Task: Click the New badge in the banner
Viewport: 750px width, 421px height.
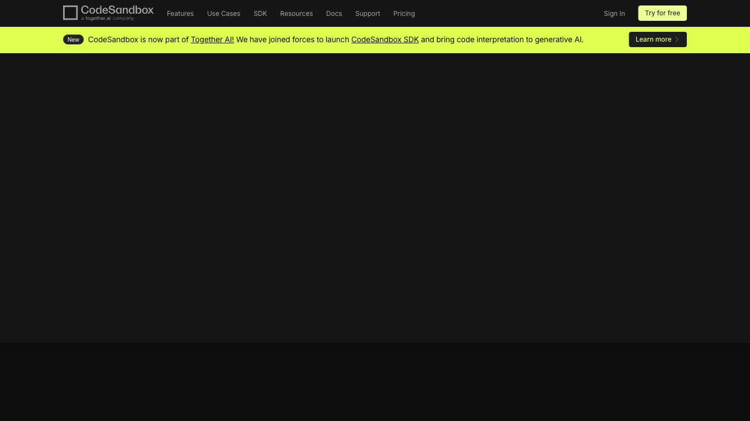Action: pos(73,39)
